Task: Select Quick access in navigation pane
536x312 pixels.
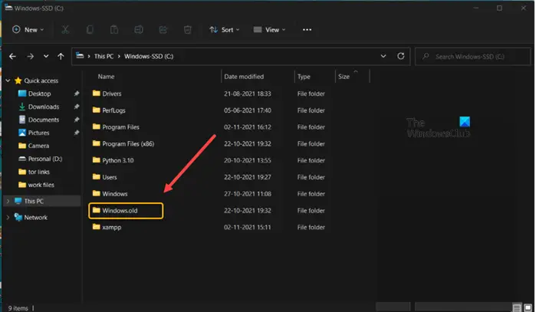Action: coord(41,80)
